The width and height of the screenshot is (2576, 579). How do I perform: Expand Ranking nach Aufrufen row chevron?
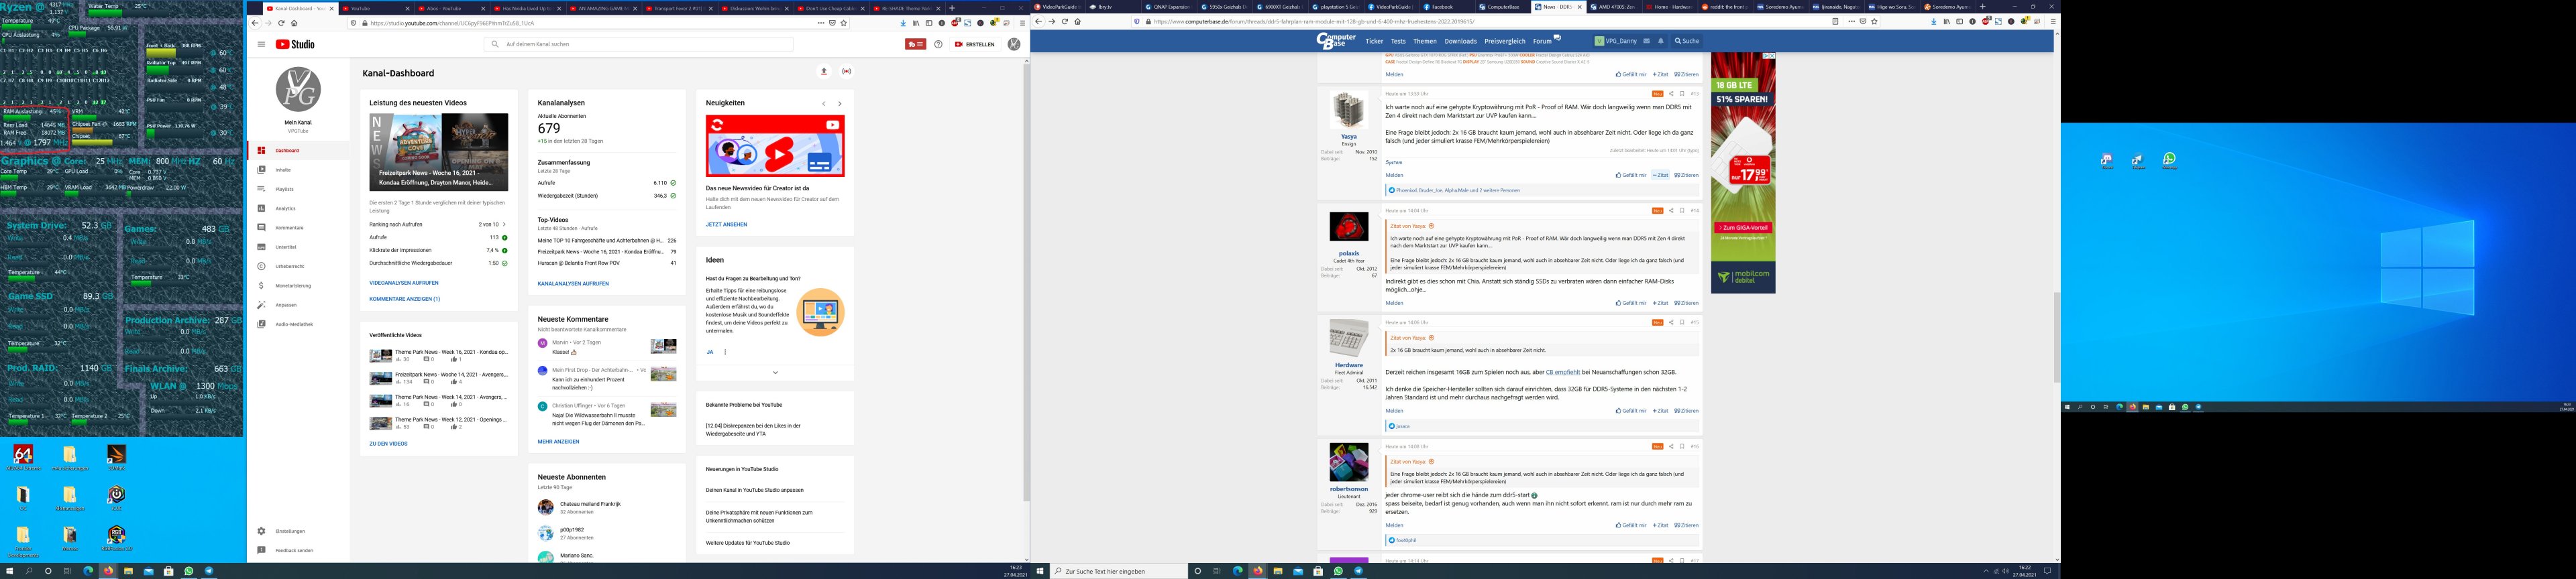[x=504, y=224]
